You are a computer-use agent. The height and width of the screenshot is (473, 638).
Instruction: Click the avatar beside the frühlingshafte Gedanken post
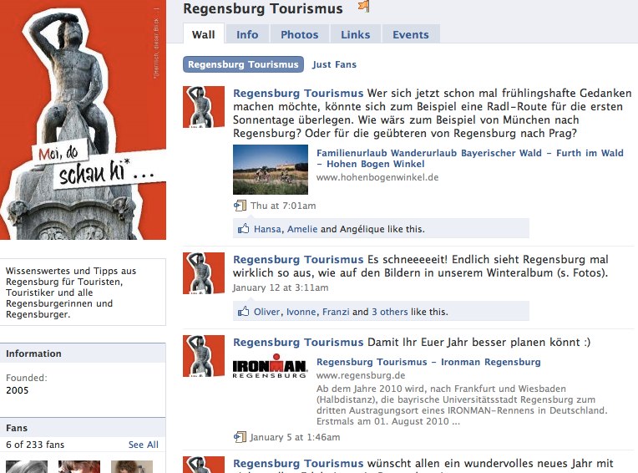click(x=204, y=107)
